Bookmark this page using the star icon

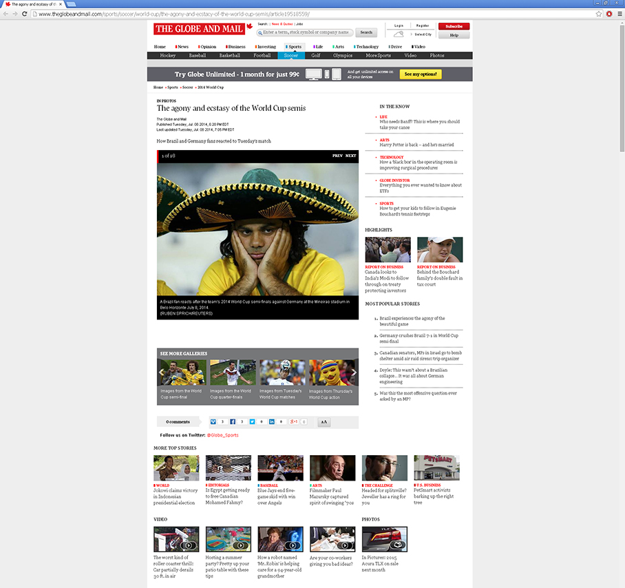(599, 14)
